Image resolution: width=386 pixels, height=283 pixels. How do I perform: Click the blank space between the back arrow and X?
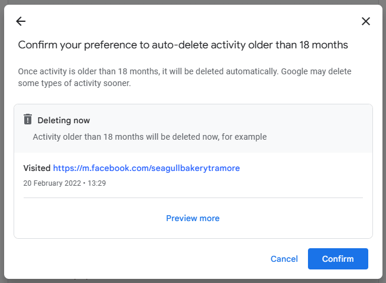point(193,22)
